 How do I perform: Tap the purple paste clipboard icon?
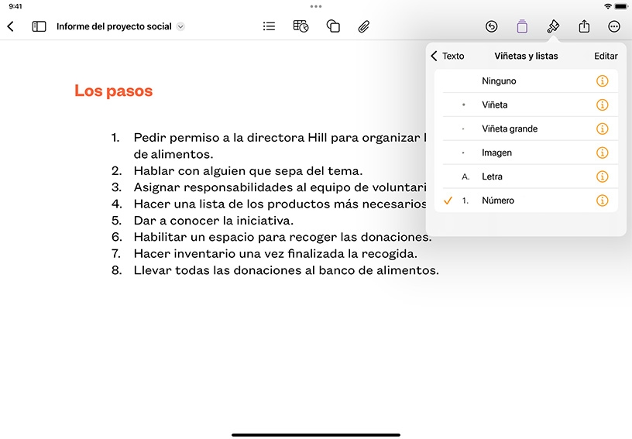[522, 26]
